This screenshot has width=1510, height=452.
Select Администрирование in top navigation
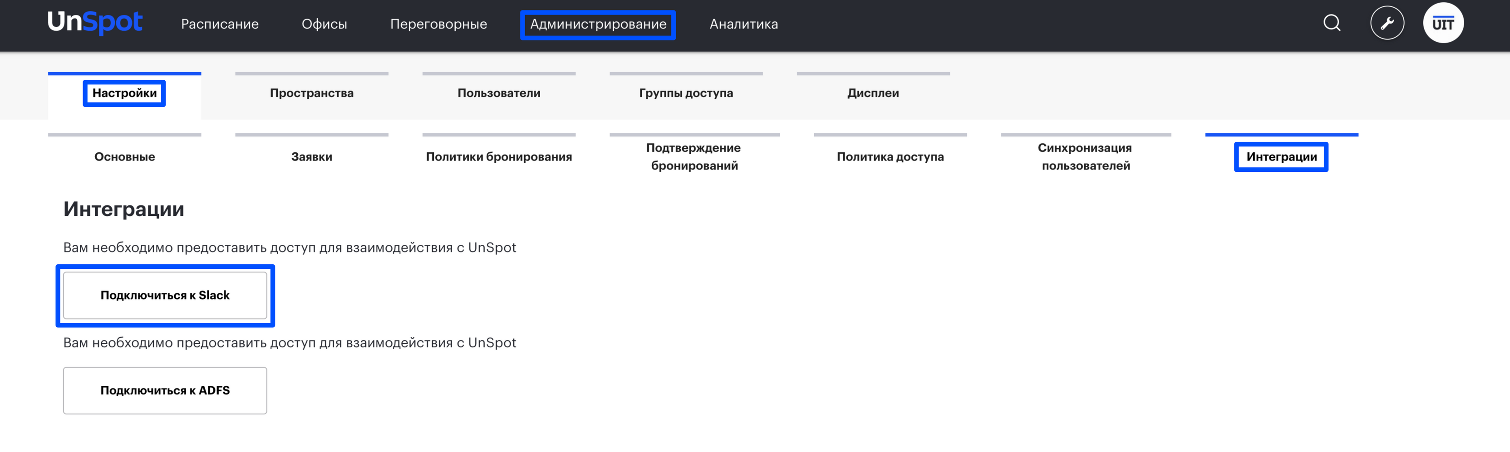[598, 24]
